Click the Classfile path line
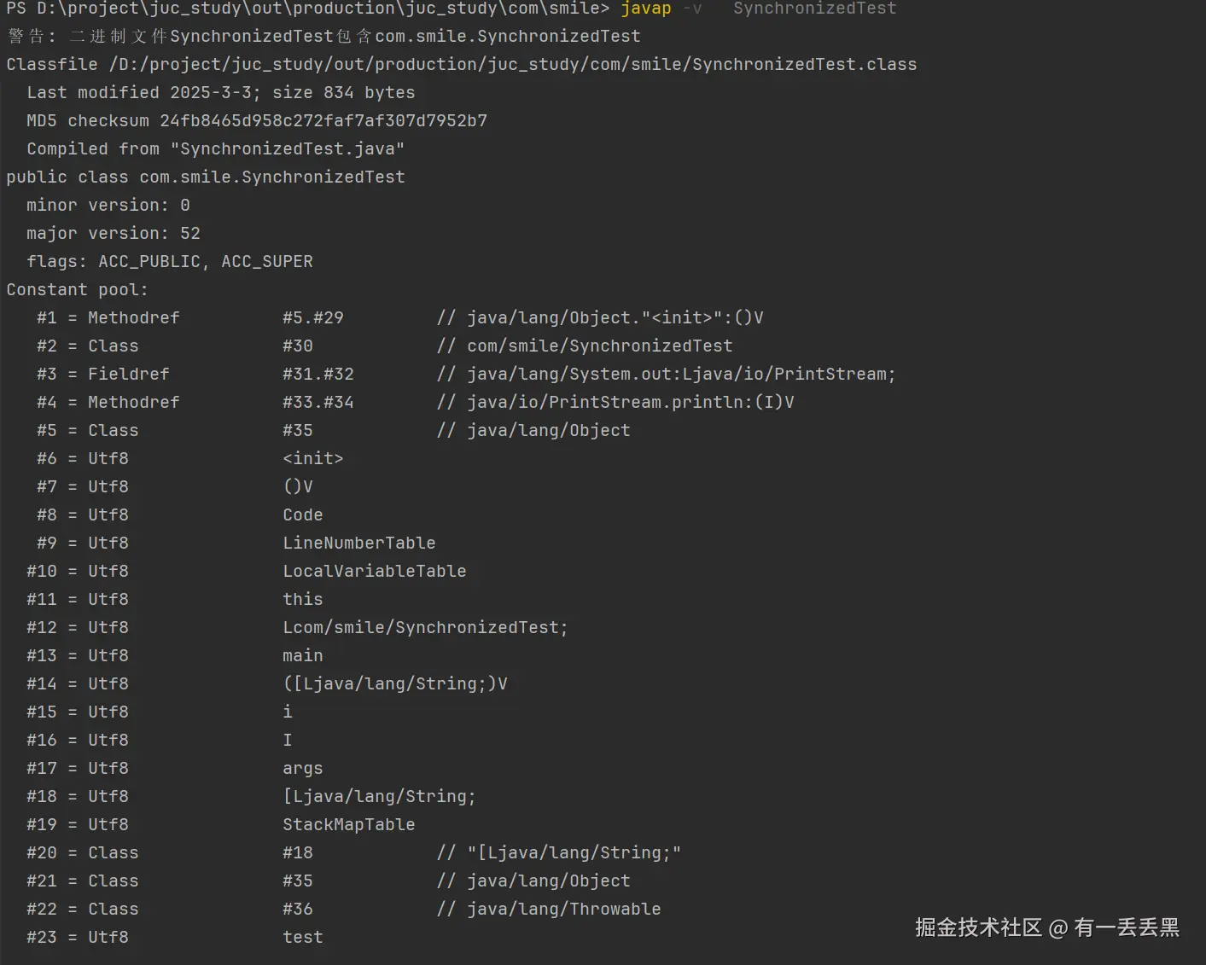The image size is (1206, 965). point(462,65)
